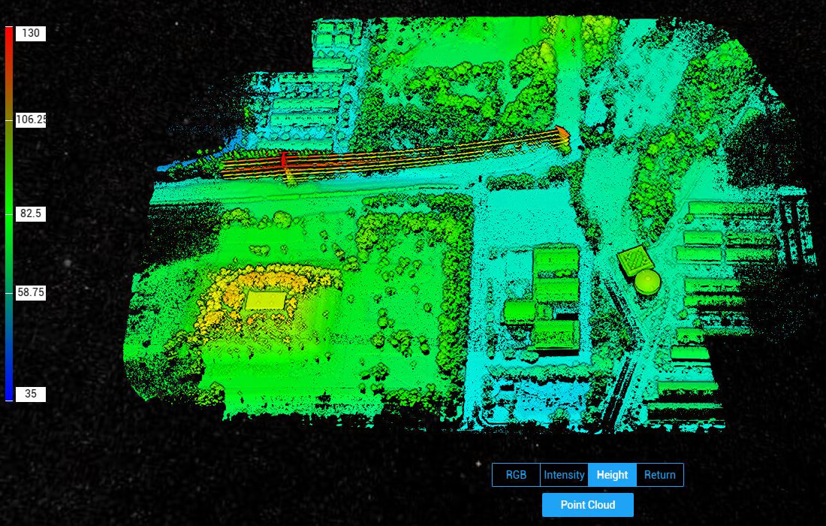Click the height color scale bar

9,214
